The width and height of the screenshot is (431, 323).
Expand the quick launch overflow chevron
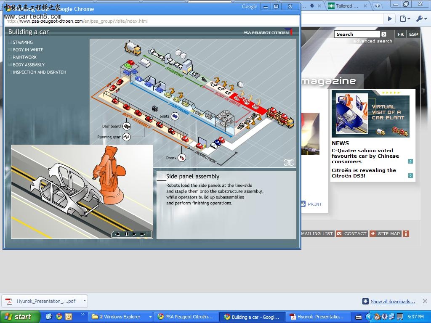pos(83,315)
